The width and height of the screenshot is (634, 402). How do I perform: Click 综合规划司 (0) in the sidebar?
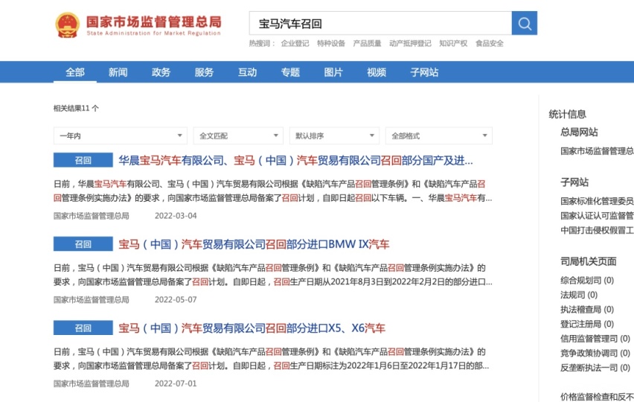587,280
